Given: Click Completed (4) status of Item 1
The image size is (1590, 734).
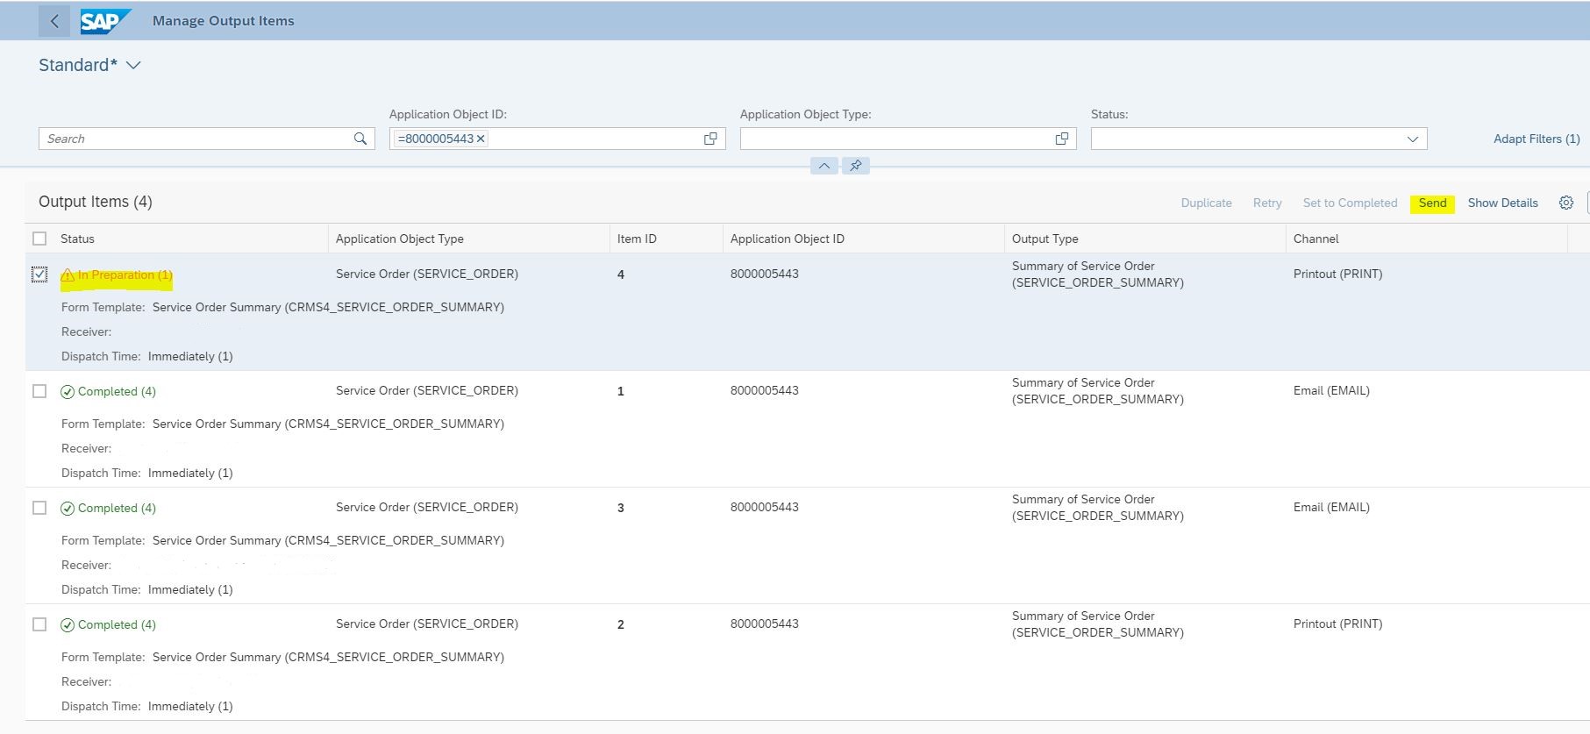Looking at the screenshot, I should [117, 392].
